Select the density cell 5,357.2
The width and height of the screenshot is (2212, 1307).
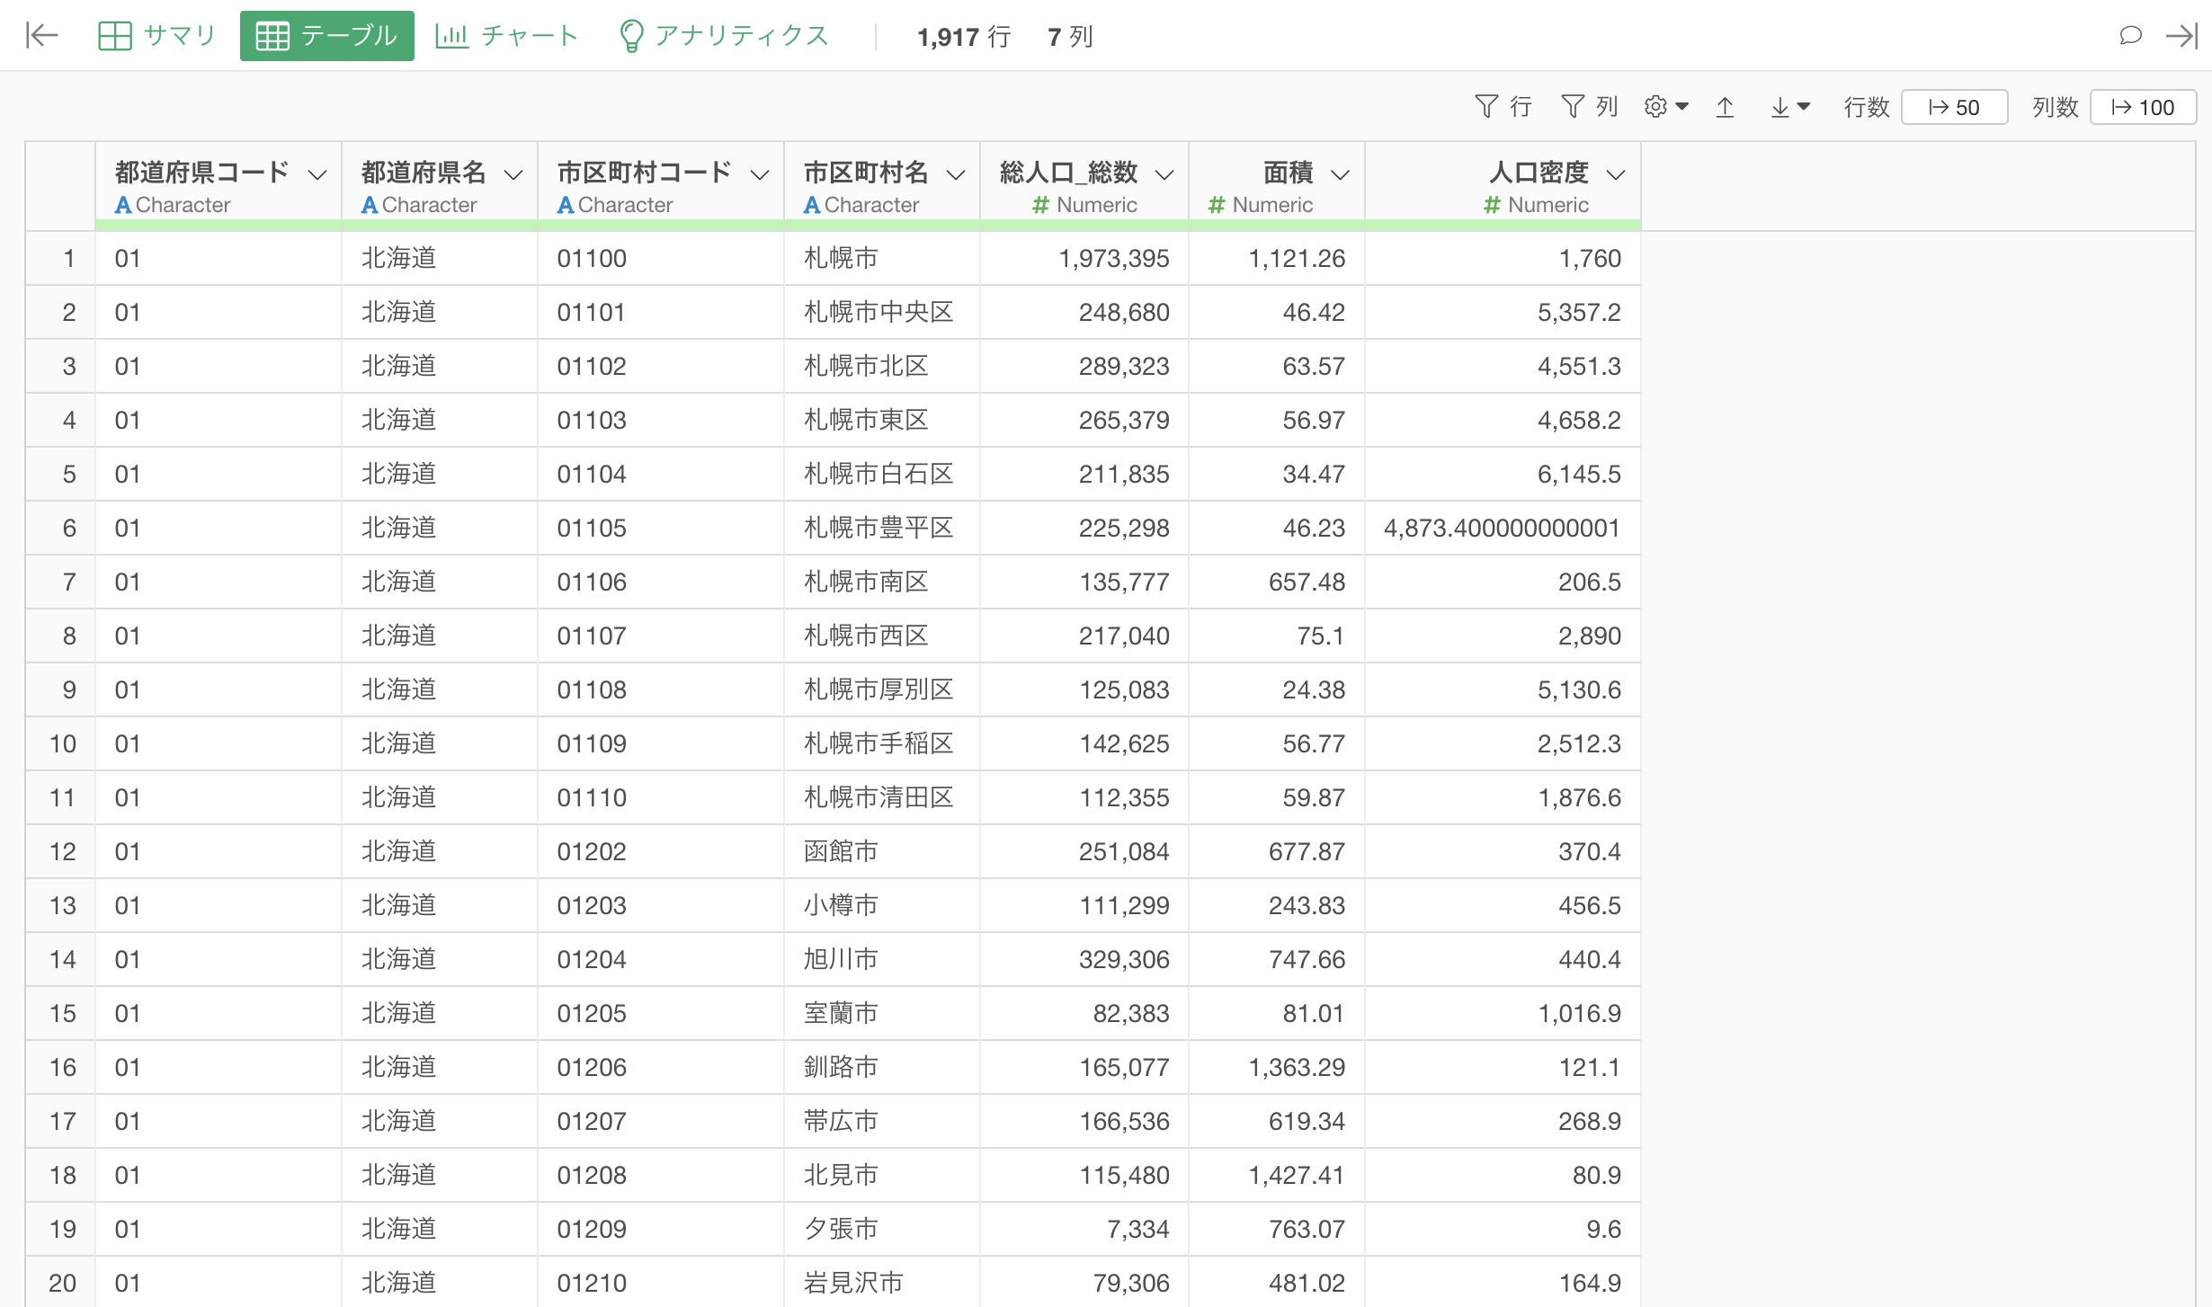coord(1503,312)
